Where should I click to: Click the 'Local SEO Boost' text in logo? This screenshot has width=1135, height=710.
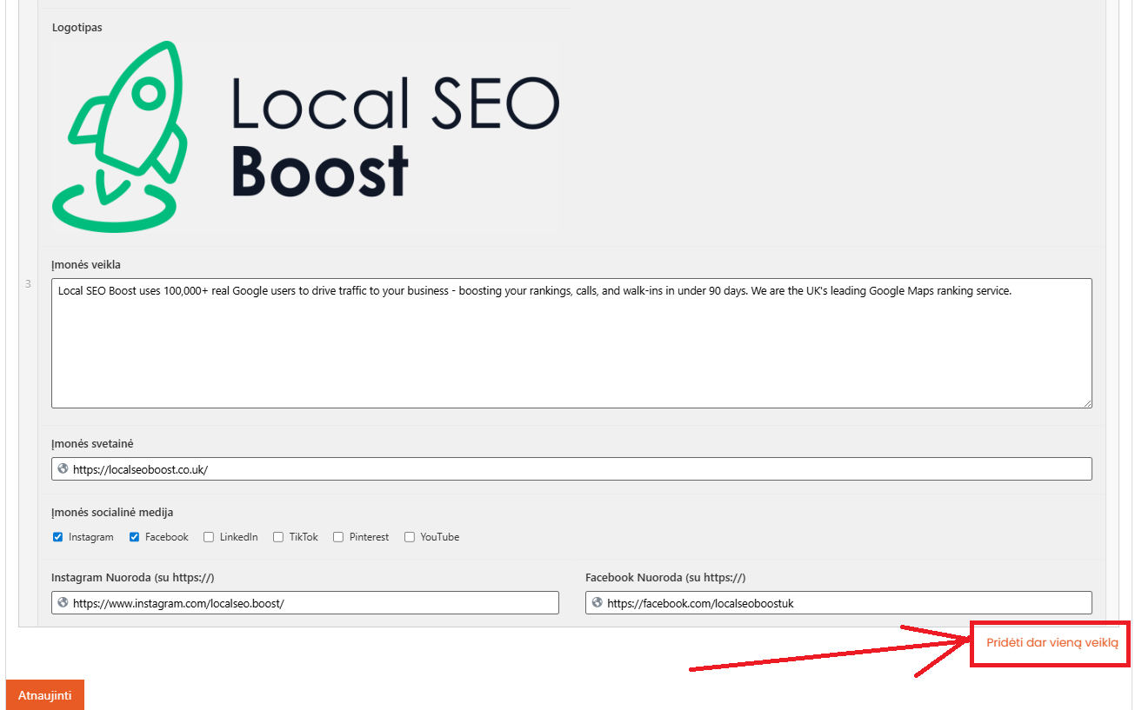[x=394, y=135]
